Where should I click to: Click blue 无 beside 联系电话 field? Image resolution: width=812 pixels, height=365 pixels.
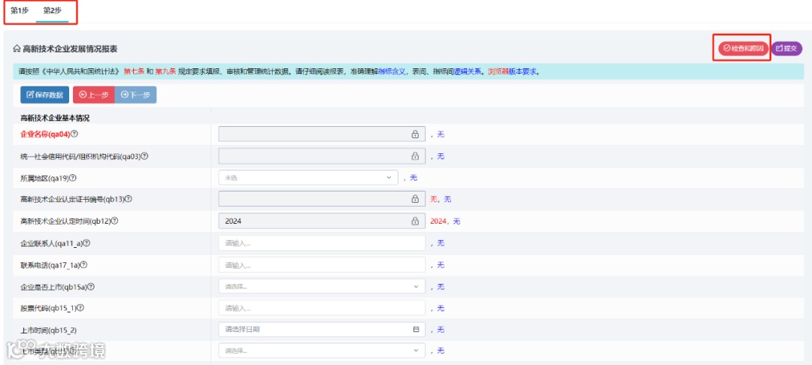[441, 264]
